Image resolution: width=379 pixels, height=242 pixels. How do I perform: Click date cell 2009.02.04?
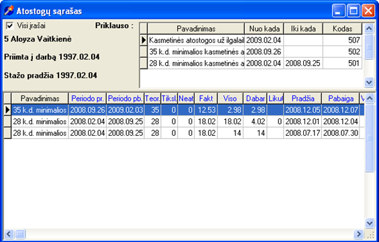tap(264, 40)
